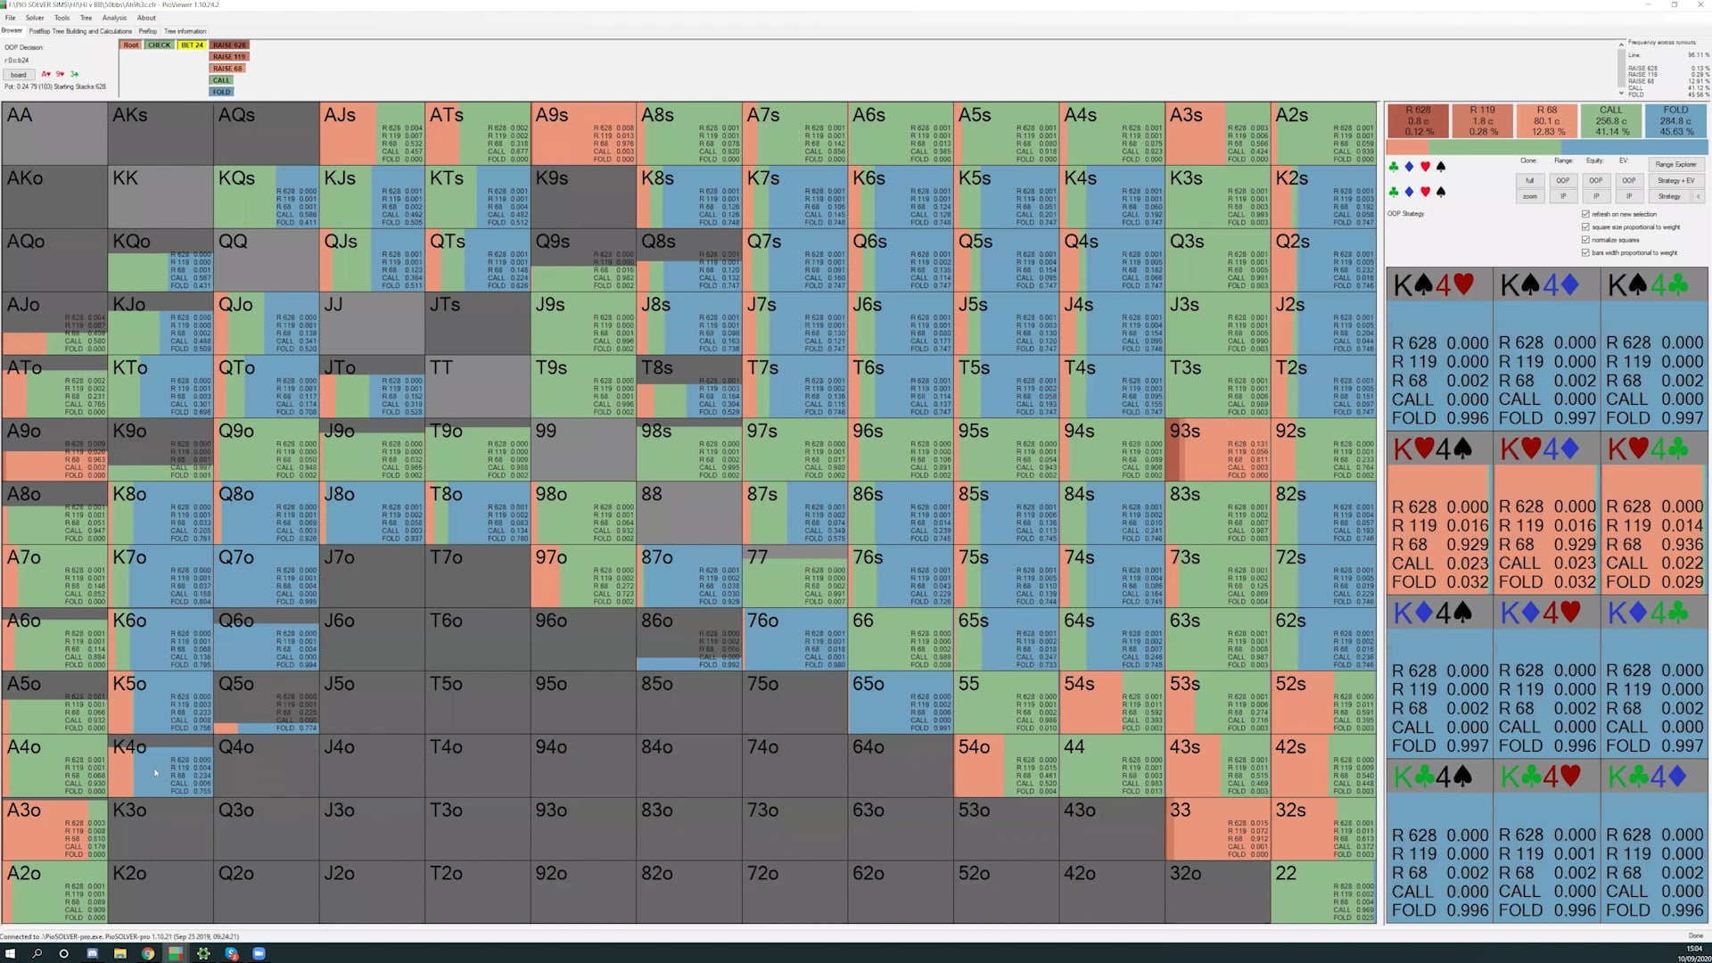Screen dimensions: 1712x963
Task: Click the board button
Action: pos(19,75)
